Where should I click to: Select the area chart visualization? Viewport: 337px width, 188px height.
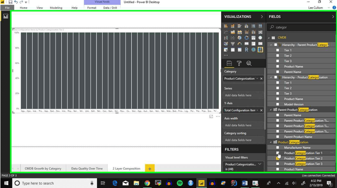pos(233,32)
